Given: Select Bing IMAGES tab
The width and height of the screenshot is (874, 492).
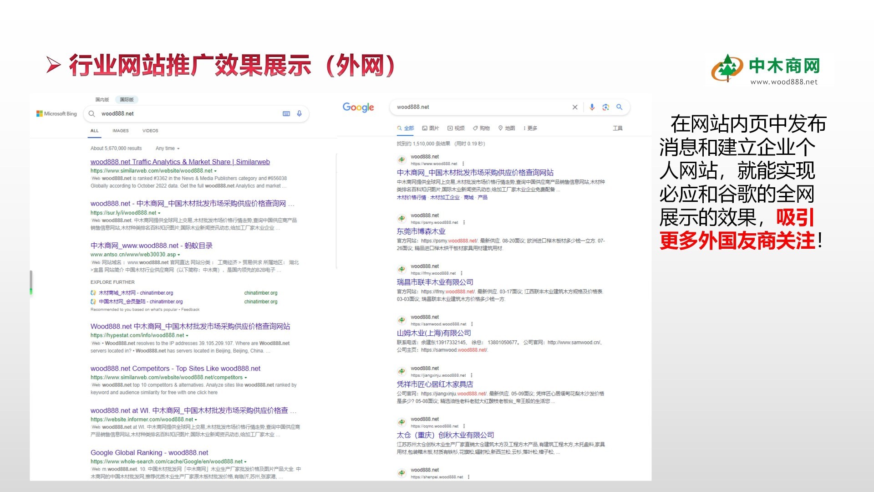Looking at the screenshot, I should (121, 131).
